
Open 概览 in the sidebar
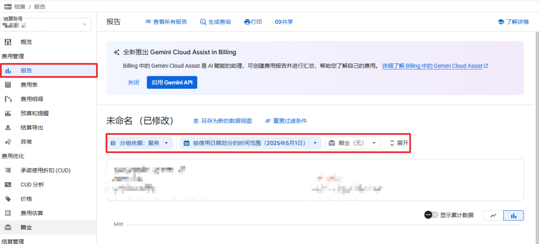pyautogui.click(x=27, y=42)
